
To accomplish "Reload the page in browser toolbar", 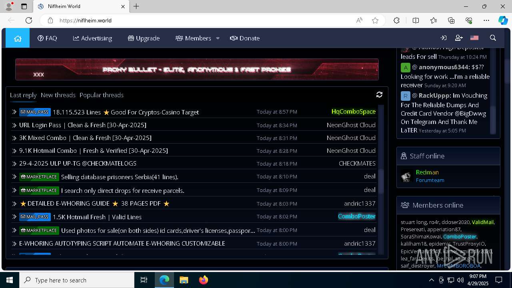I will [x=29, y=20].
